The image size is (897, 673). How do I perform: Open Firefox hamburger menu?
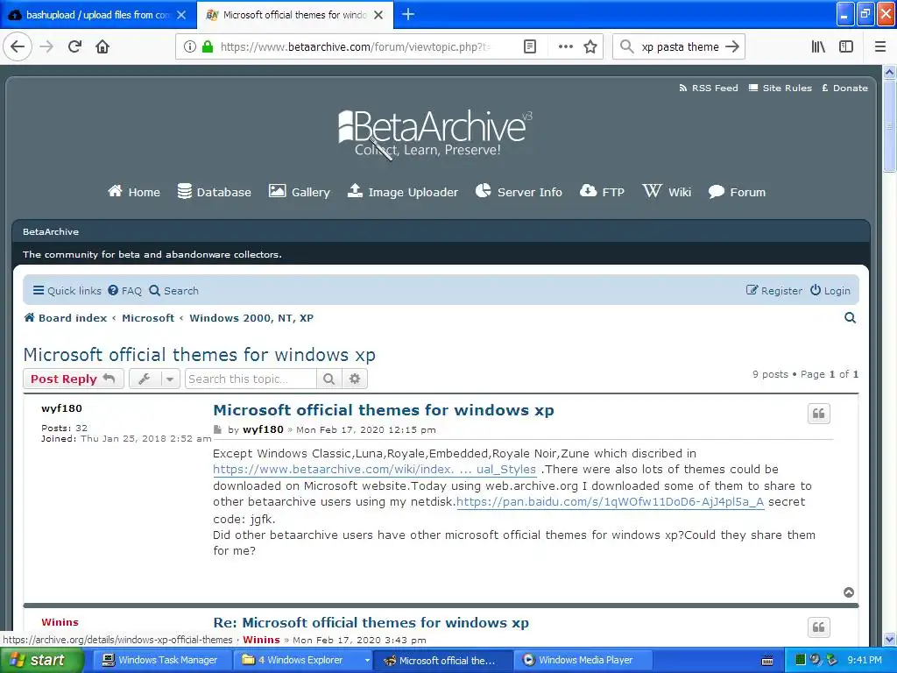(x=879, y=46)
